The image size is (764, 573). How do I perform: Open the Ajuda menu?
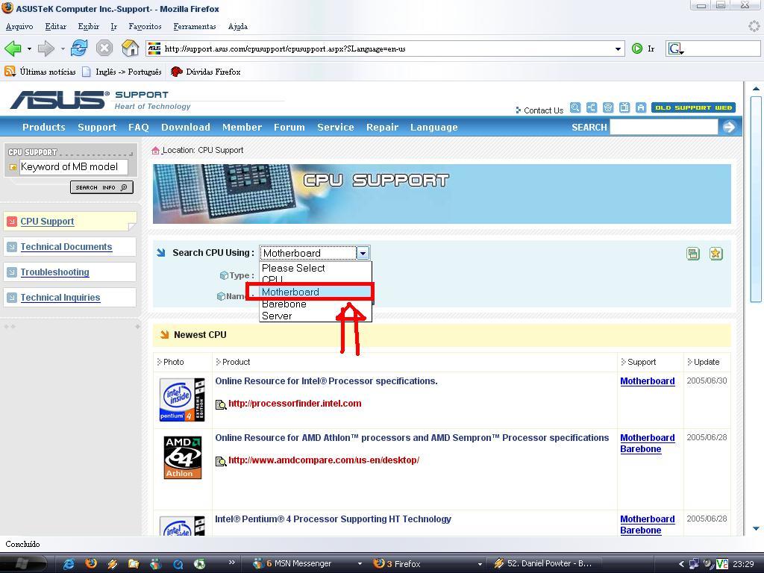[x=238, y=27]
